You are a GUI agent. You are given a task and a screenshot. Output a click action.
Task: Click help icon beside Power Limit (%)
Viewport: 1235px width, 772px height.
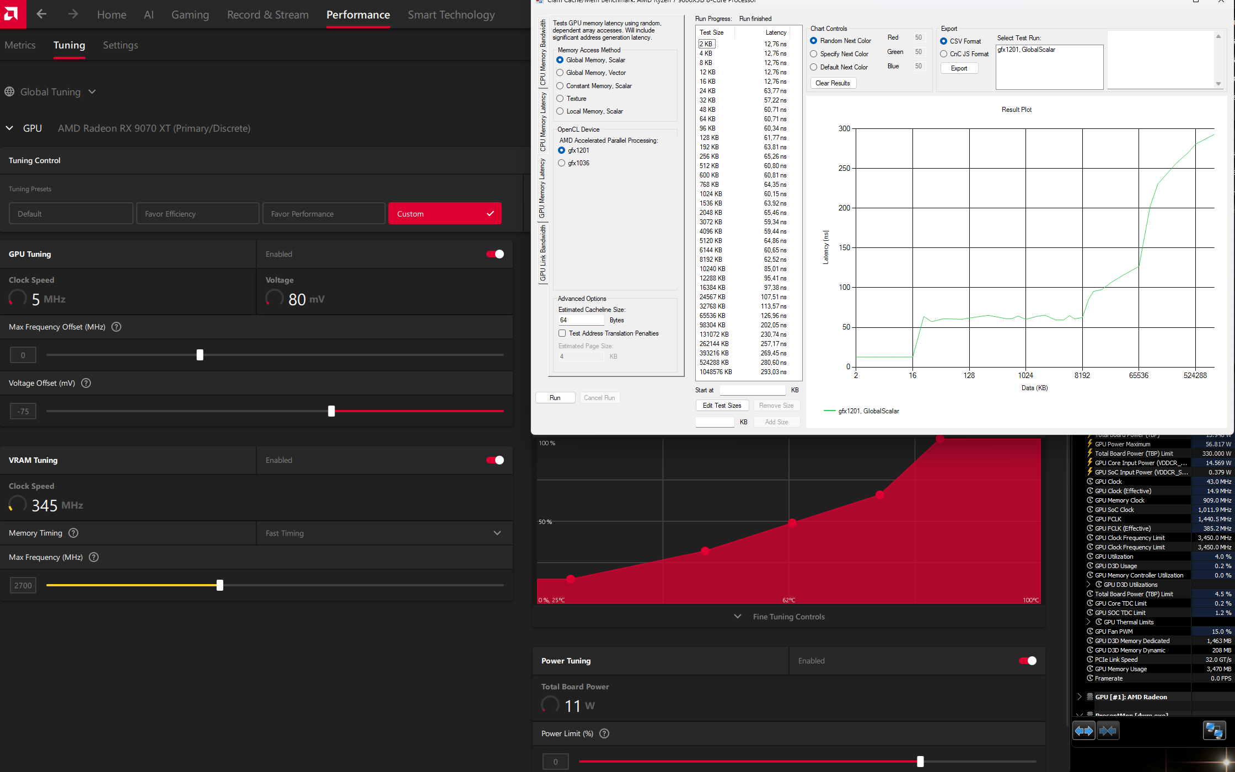tap(604, 733)
